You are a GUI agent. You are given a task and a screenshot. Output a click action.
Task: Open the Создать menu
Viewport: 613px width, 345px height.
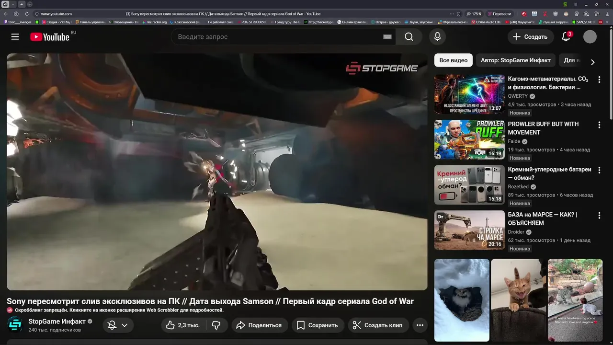(530, 37)
